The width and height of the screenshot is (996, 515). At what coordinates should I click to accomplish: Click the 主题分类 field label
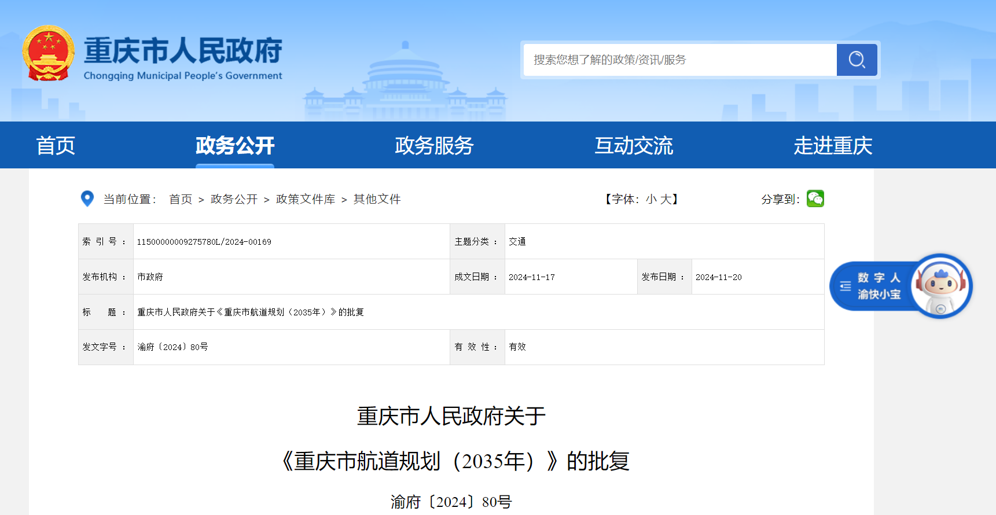click(476, 242)
